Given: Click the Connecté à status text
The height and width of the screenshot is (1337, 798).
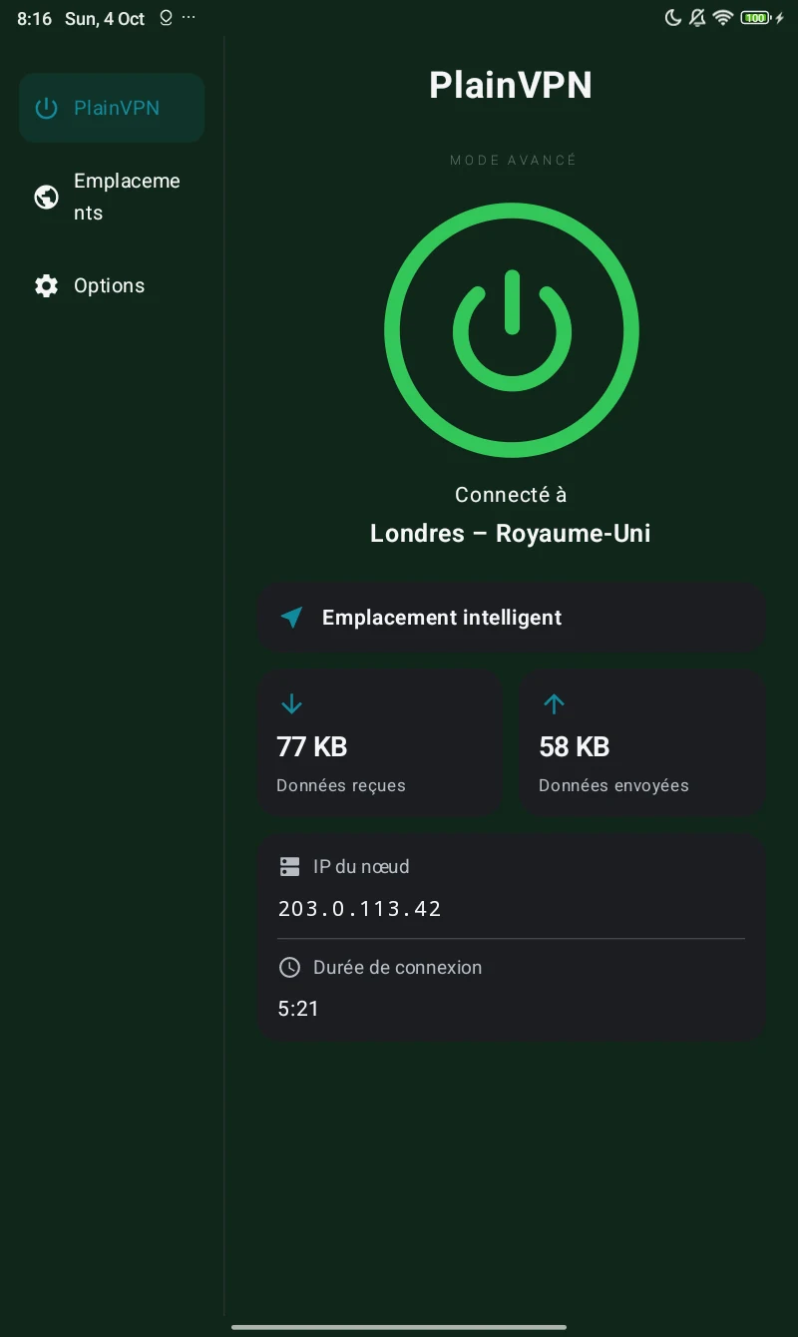Looking at the screenshot, I should 511,494.
